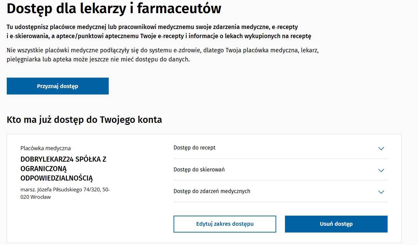Screen dimensions: 418x245
Task: Click bold line starting 'i e-skierowania, a aptece'
Action: tap(159, 36)
